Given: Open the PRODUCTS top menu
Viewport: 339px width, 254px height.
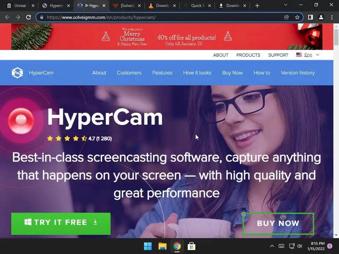Looking at the screenshot, I should coord(248,55).
